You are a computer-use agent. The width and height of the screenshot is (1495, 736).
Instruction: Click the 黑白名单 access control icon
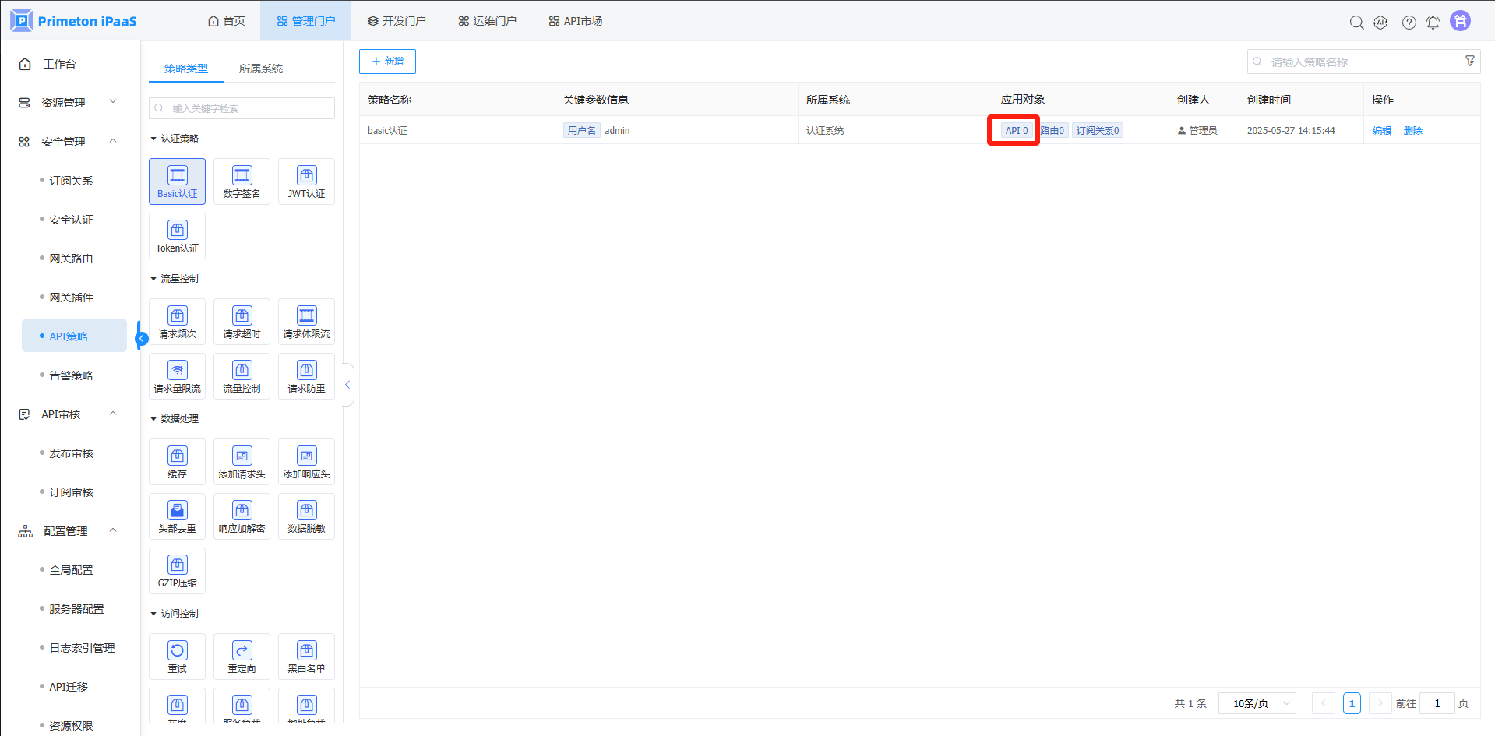pyautogui.click(x=306, y=657)
